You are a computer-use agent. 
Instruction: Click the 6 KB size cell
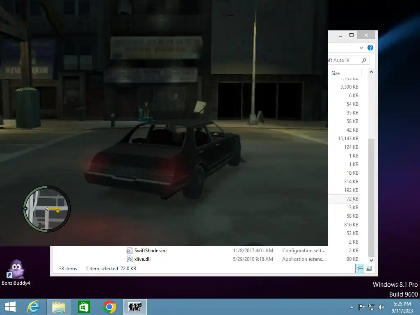[x=354, y=95]
